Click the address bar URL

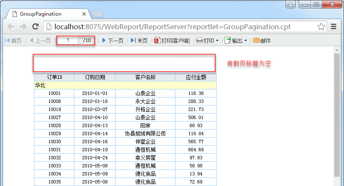point(172,27)
